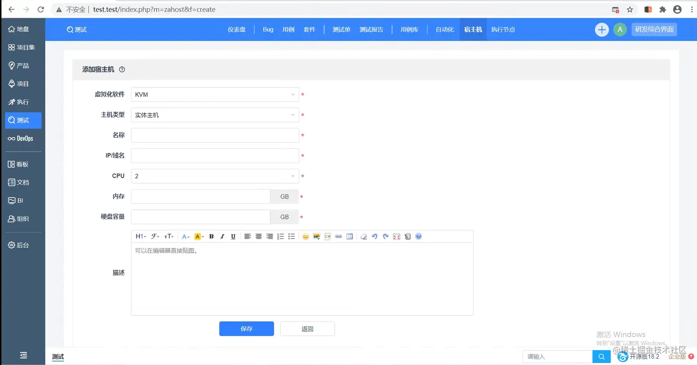Click the 保存 button
Image resolution: width=697 pixels, height=365 pixels.
point(247,329)
